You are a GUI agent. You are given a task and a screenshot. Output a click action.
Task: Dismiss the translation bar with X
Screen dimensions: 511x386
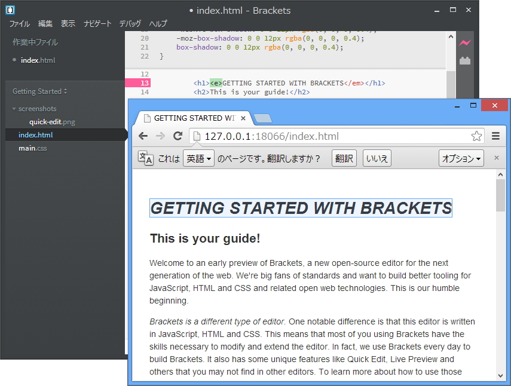pyautogui.click(x=496, y=158)
